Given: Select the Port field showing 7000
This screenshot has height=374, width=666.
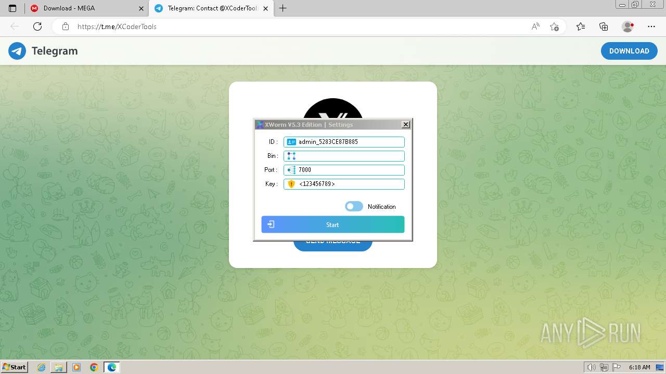Looking at the screenshot, I should tap(344, 170).
